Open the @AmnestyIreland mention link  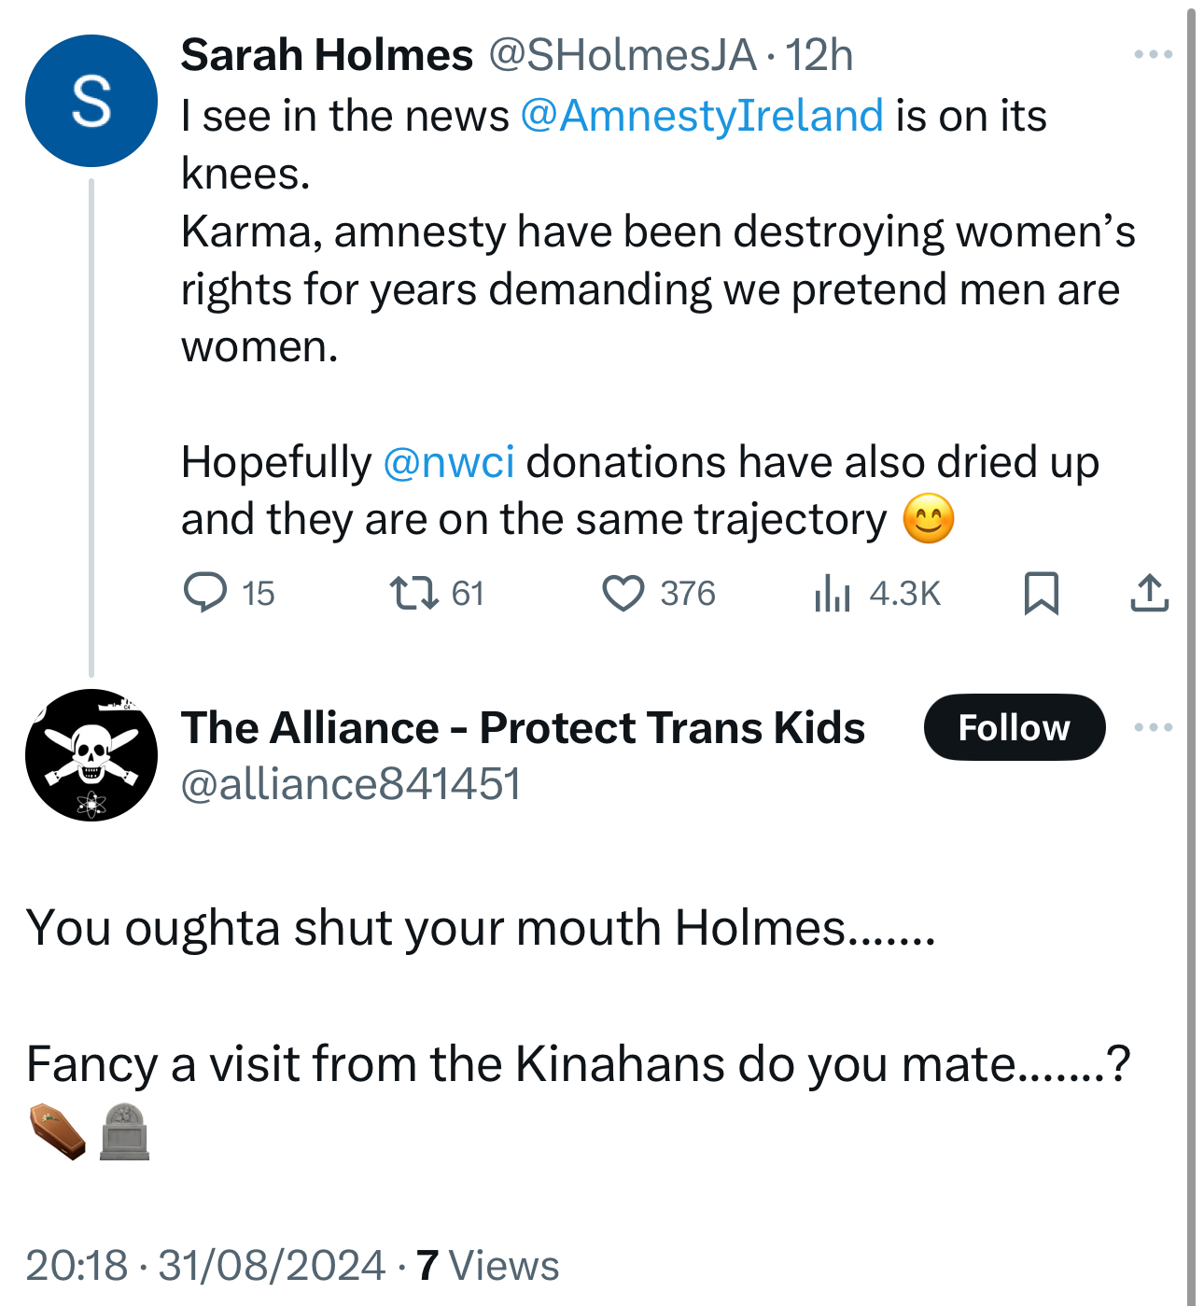pyautogui.click(x=701, y=116)
